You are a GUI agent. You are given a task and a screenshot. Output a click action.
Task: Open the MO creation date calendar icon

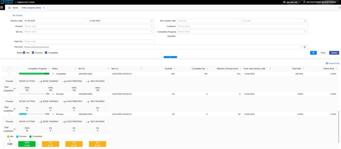click(305, 21)
